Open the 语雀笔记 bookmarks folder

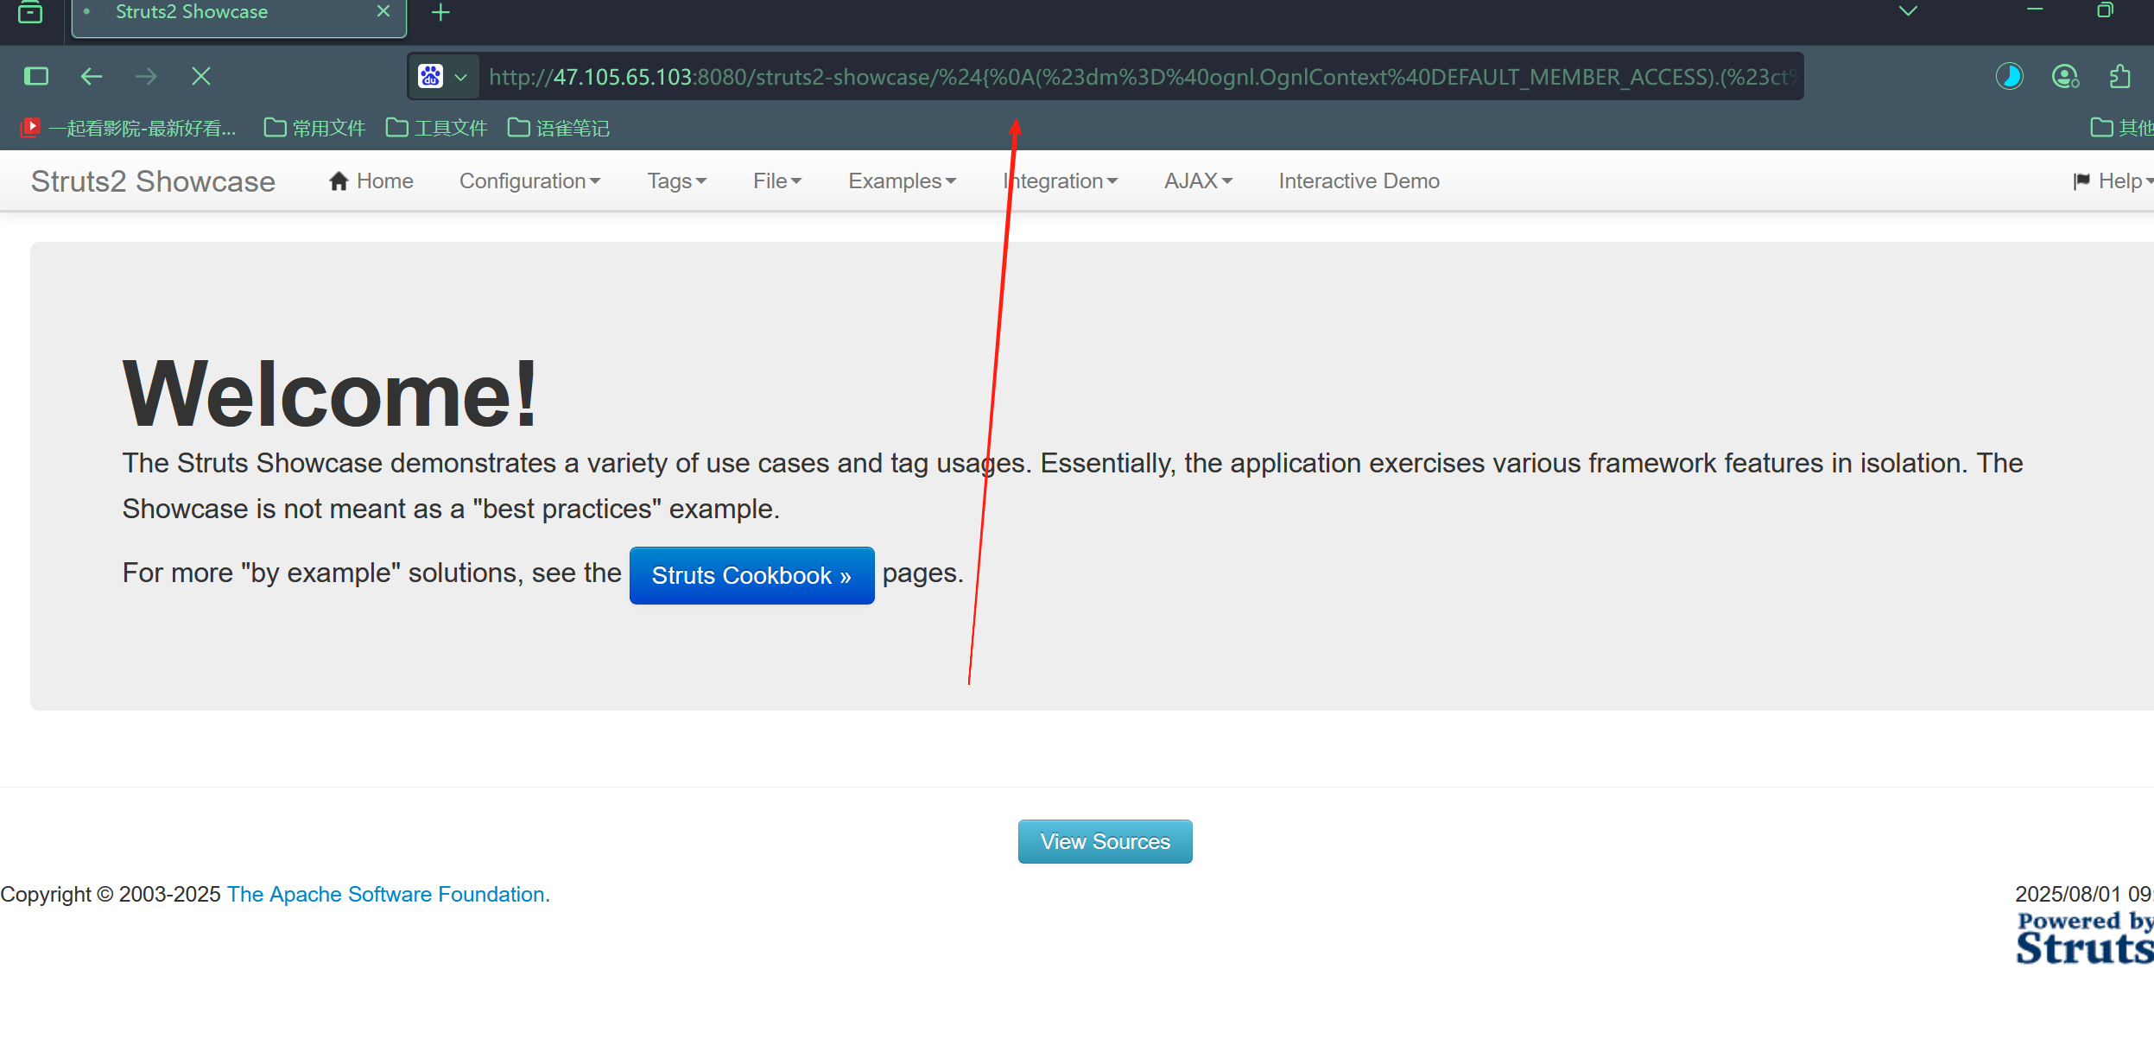558,128
